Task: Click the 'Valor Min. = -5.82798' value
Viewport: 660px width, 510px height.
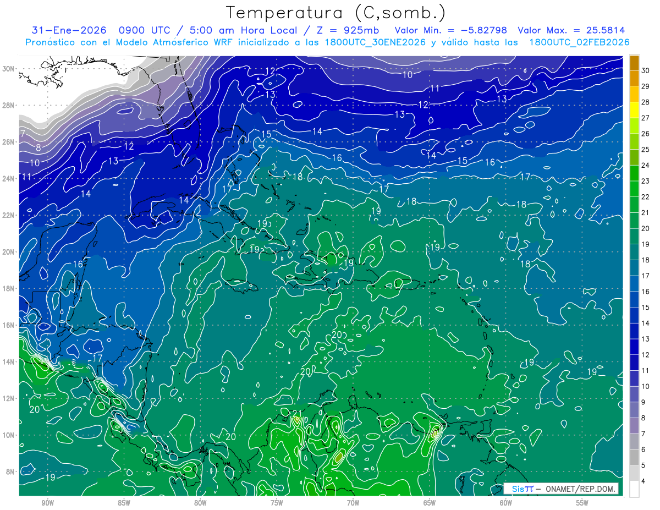Action: 451,30
